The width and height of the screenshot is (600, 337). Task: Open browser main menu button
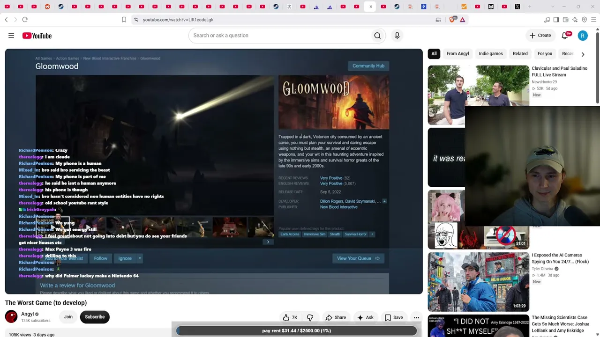(x=593, y=20)
